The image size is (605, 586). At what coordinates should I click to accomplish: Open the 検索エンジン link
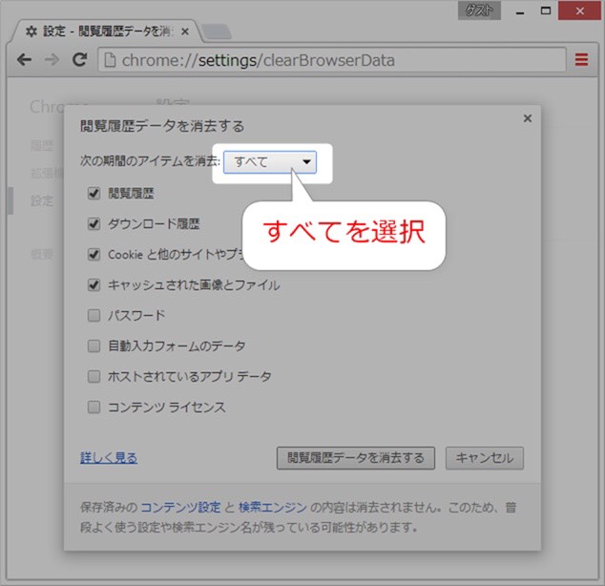(x=272, y=507)
